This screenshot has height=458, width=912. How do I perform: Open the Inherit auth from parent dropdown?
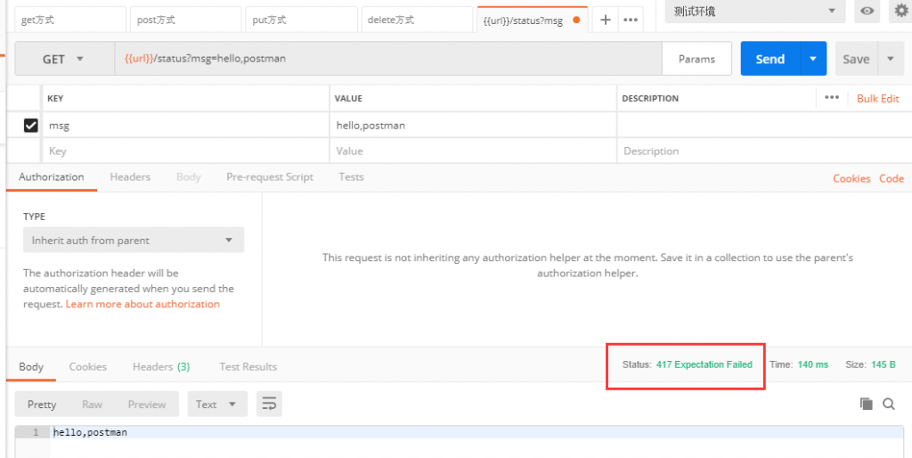(x=134, y=240)
